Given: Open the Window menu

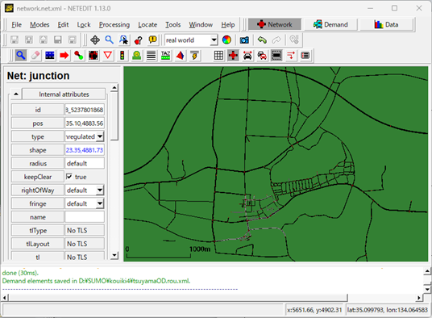Looking at the screenshot, I should [201, 24].
